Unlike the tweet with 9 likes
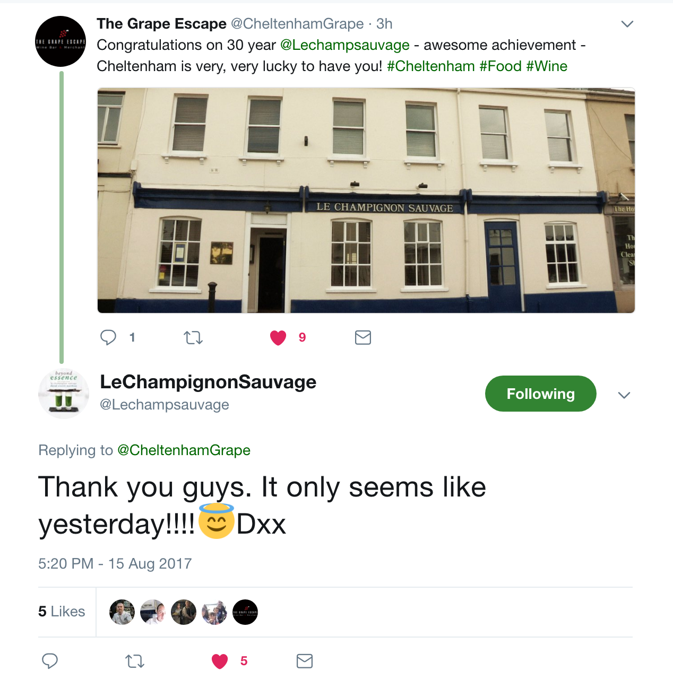The image size is (673, 697). (x=278, y=337)
